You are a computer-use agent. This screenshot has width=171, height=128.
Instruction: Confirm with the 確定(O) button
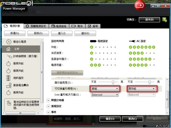tap(110, 119)
